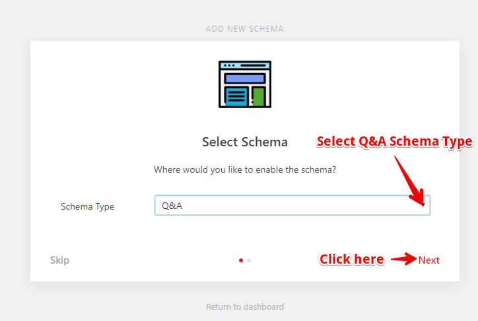Image resolution: width=478 pixels, height=321 pixels.
Task: Click the Schema Type field label
Action: 88,206
